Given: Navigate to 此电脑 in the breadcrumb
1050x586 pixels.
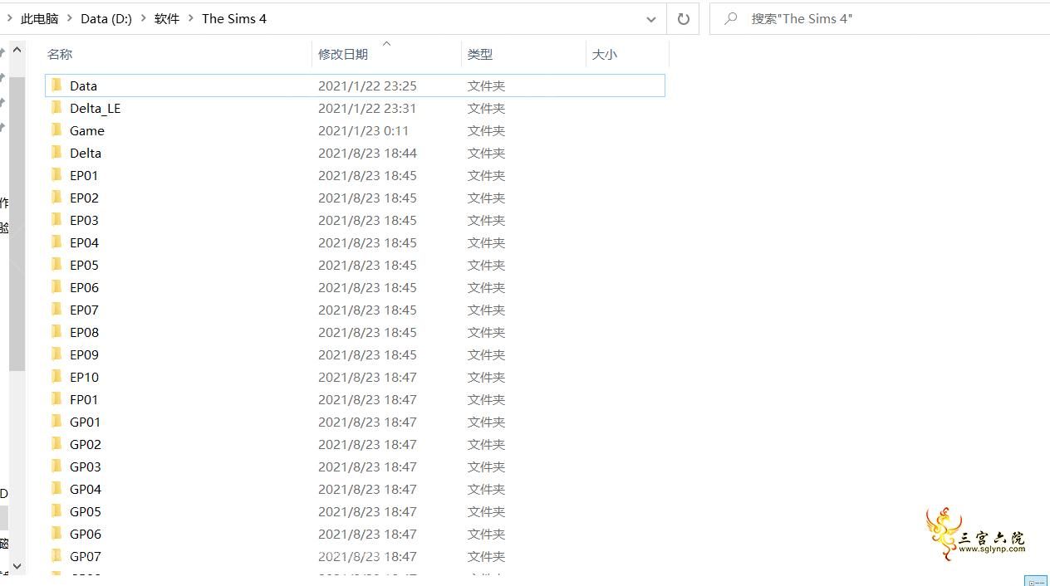Looking at the screenshot, I should [40, 18].
